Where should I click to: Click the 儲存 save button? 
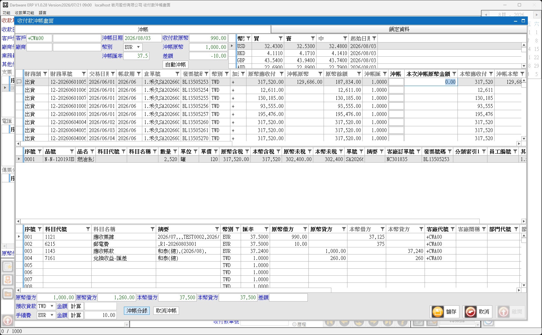445,311
